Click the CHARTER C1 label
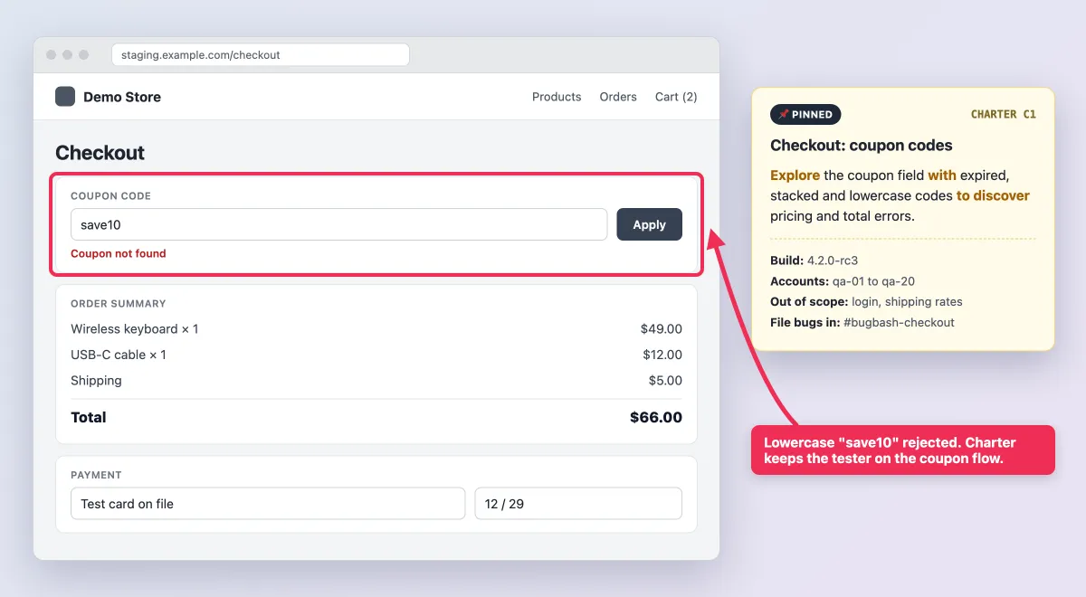This screenshot has height=597, width=1086. [x=1004, y=115]
